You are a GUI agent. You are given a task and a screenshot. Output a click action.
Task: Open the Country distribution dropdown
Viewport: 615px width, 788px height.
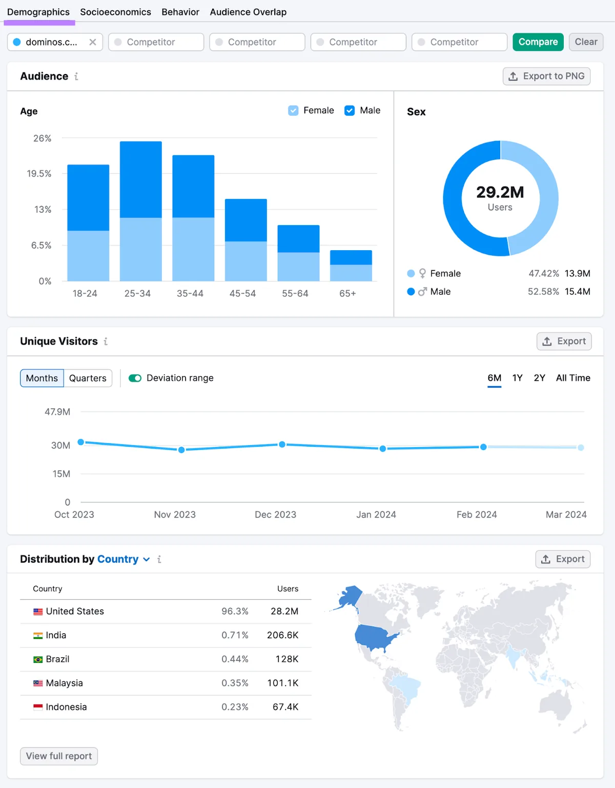124,559
